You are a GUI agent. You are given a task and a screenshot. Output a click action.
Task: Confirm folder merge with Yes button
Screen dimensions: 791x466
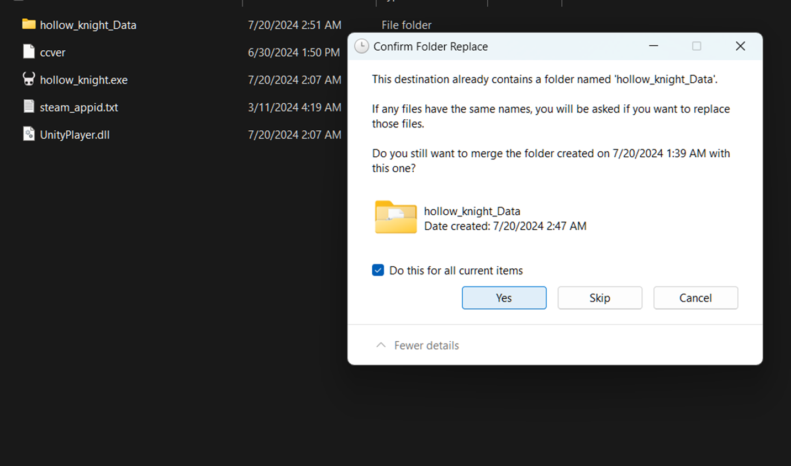[504, 298]
